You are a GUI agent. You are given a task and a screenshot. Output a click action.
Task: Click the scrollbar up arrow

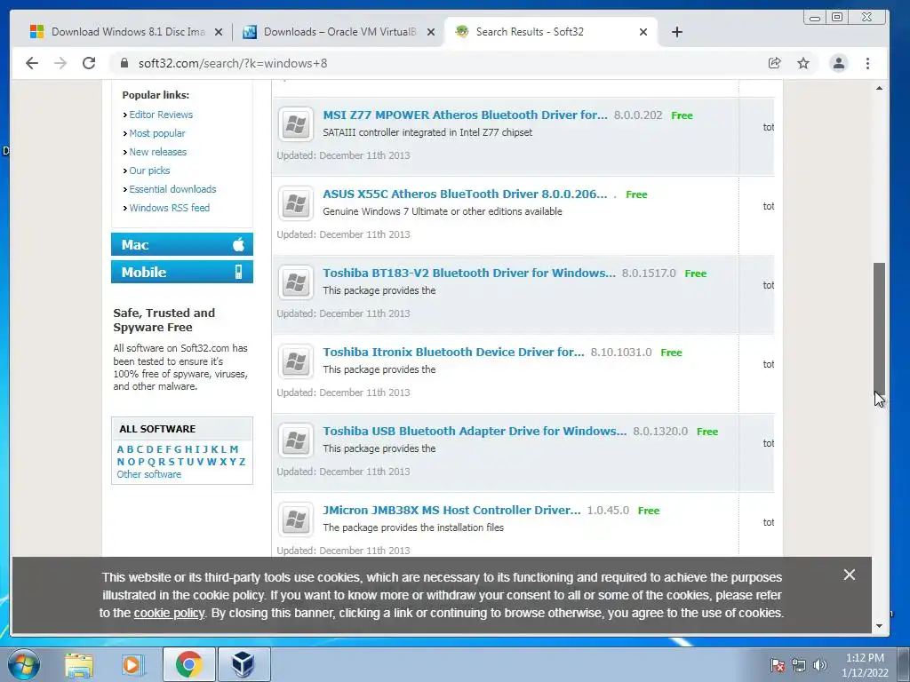[x=879, y=88]
